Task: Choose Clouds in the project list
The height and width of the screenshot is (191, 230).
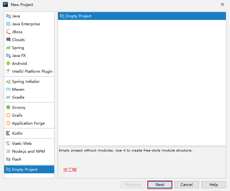Action: tap(18, 40)
